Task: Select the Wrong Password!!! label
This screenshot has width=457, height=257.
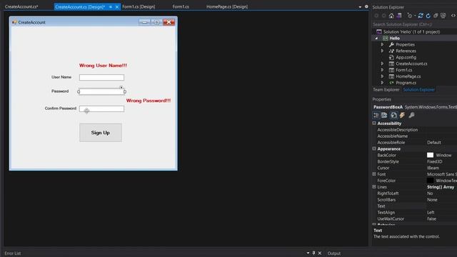Action: coord(149,101)
